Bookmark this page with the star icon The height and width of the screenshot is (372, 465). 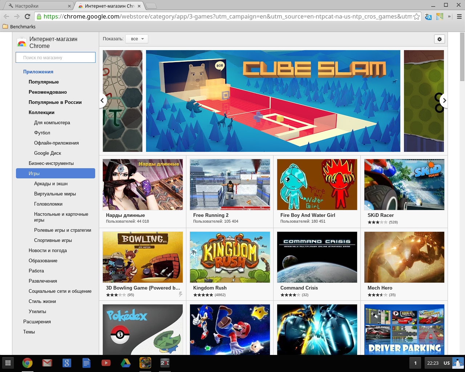pos(417,16)
